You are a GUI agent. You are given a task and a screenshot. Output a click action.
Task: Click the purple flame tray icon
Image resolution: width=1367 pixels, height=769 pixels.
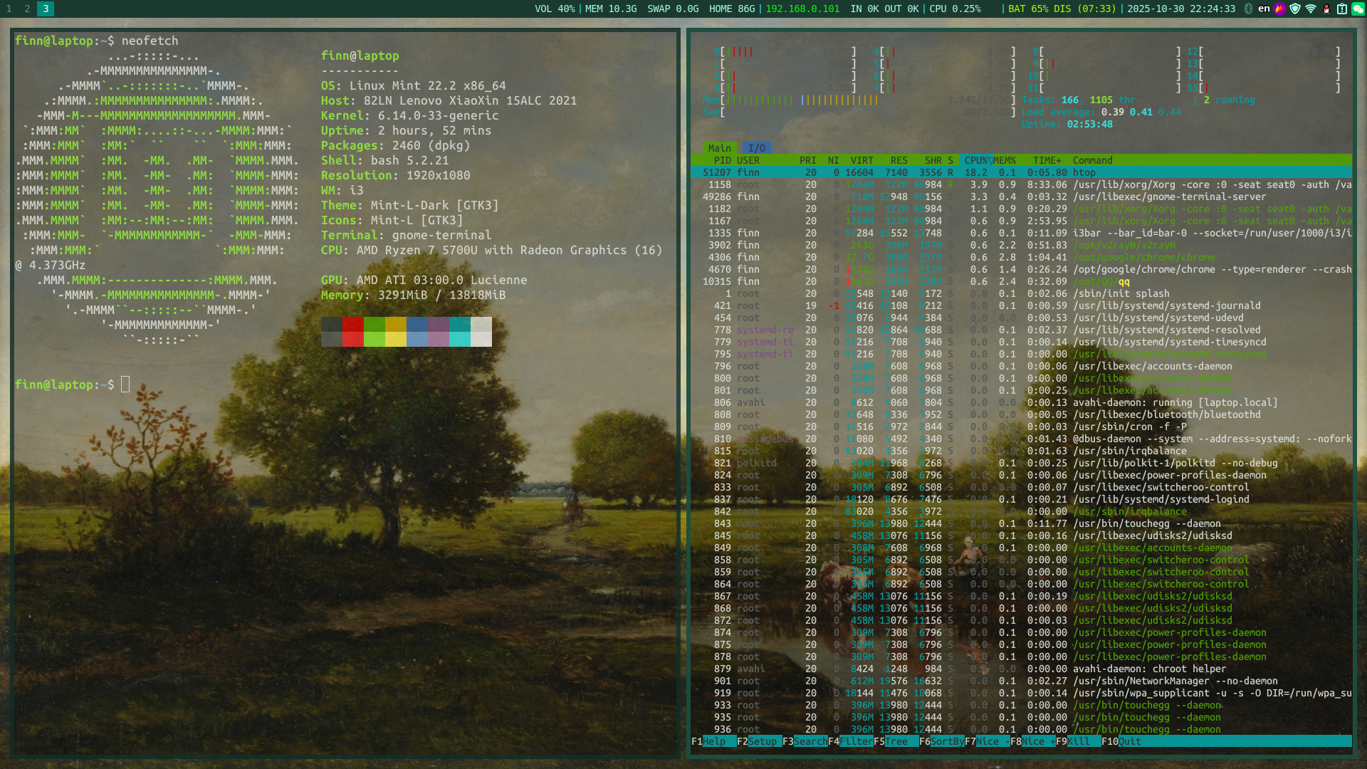(x=1279, y=9)
